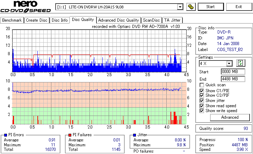Click the green refresh speed icon

[240, 63]
